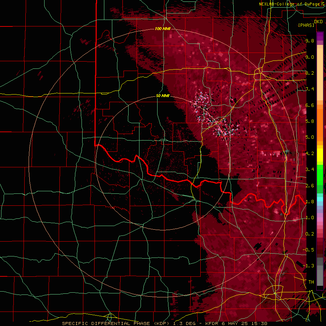This screenshot has width=326, height=326.
Task: Pick the cyan segment beside 1.8 on the color bar
Action: point(320,199)
